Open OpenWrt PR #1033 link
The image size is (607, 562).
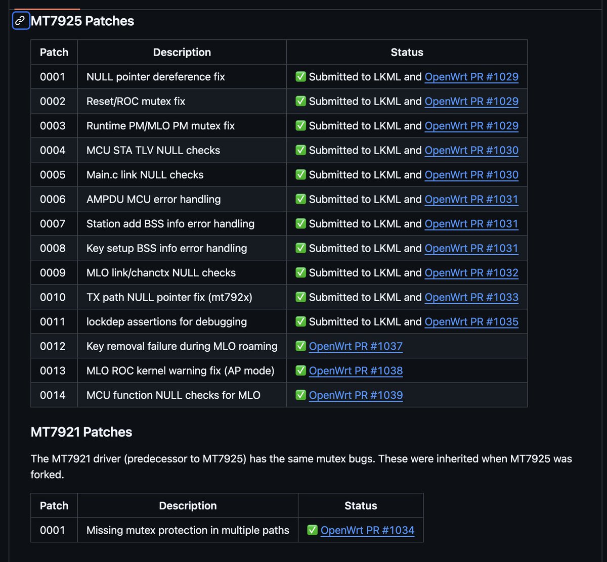click(471, 297)
